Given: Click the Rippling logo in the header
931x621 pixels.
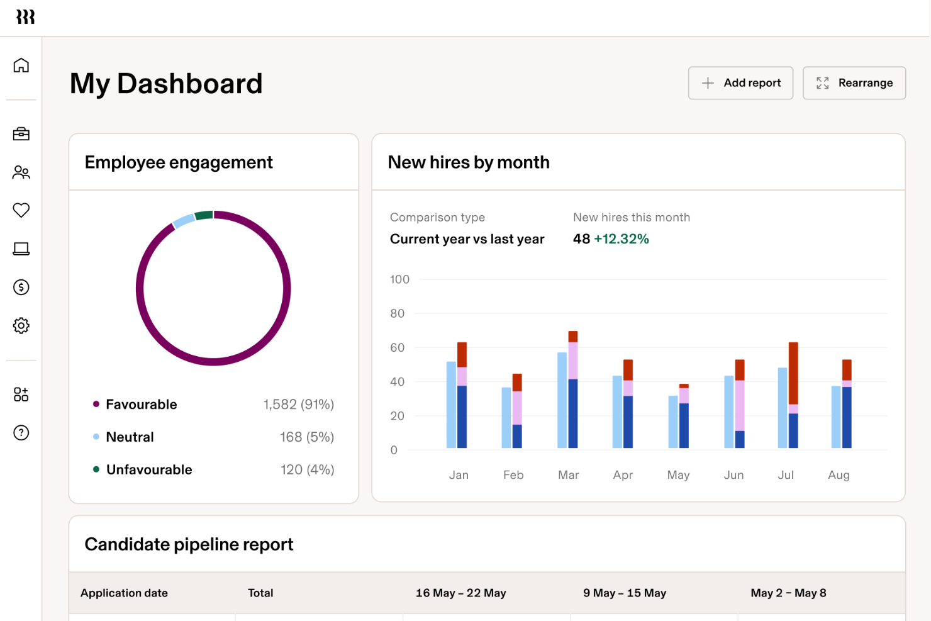Looking at the screenshot, I should pyautogui.click(x=26, y=18).
